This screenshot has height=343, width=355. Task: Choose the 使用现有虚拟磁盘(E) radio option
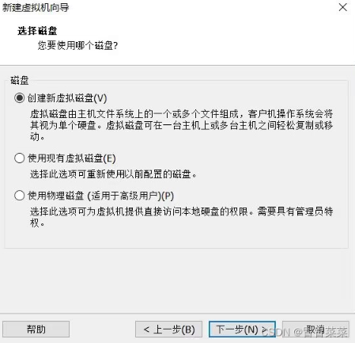tap(20, 158)
